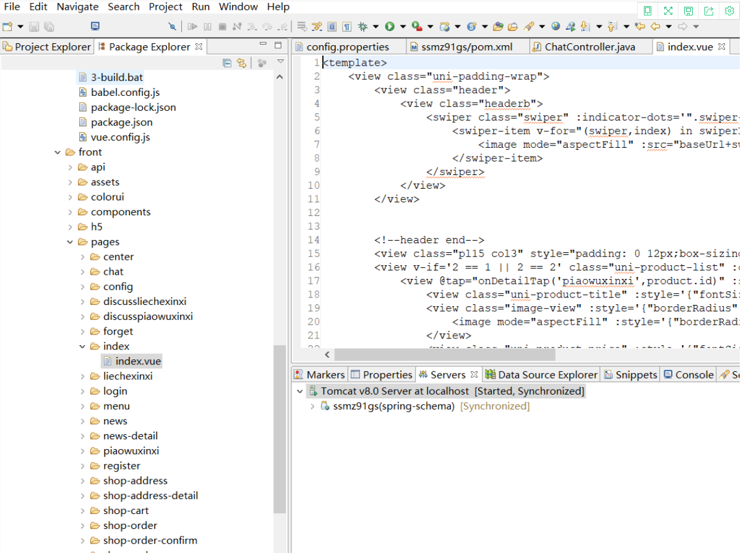Toggle Show Whitespace Characters
The image size is (741, 553).
tap(347, 27)
